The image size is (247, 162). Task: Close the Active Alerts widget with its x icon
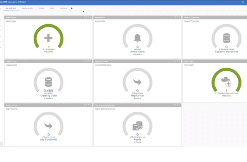[x=179, y=17]
